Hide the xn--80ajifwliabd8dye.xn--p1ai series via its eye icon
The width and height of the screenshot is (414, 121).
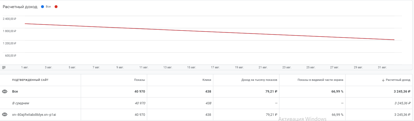5,114
